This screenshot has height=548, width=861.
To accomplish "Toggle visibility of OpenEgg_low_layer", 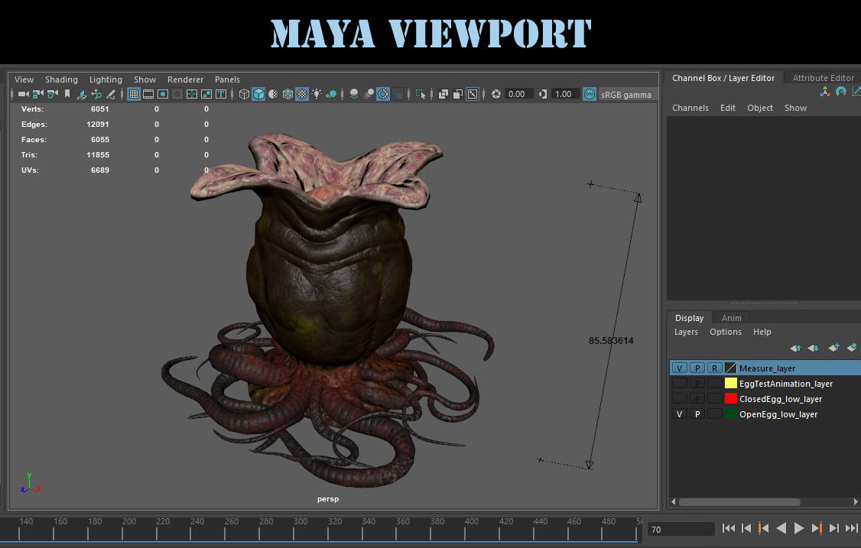I will [679, 414].
